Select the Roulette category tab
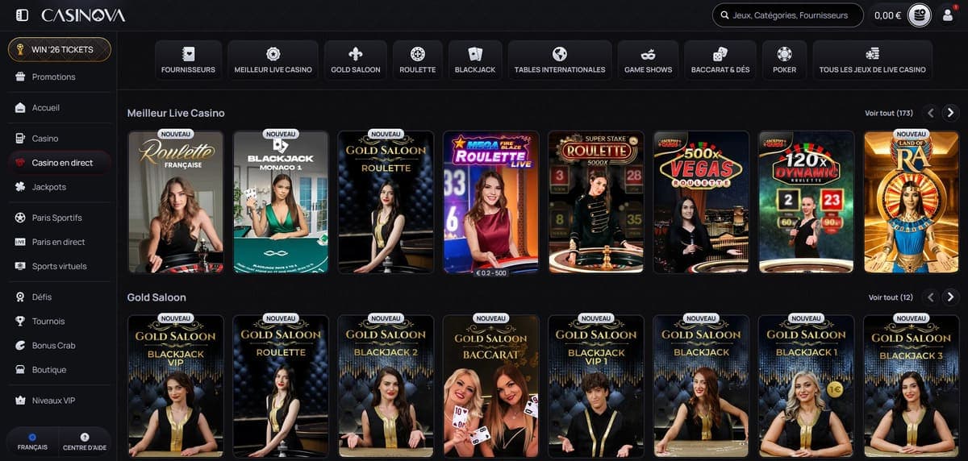968x461 pixels. [418, 60]
